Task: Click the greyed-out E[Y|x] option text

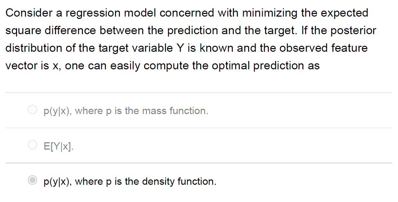Action: pyautogui.click(x=58, y=145)
